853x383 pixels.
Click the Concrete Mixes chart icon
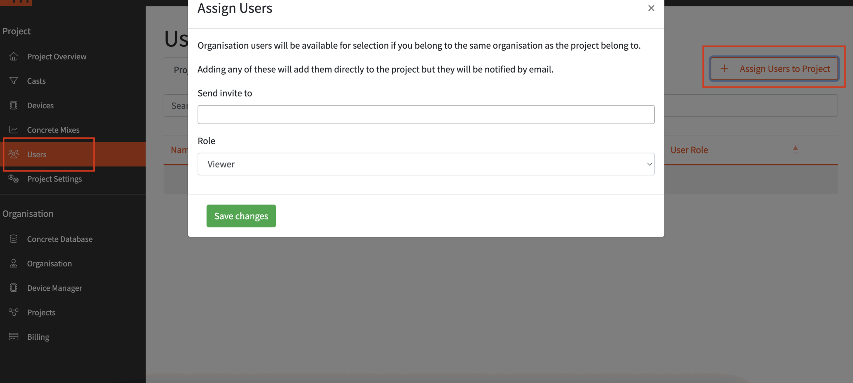click(x=13, y=130)
